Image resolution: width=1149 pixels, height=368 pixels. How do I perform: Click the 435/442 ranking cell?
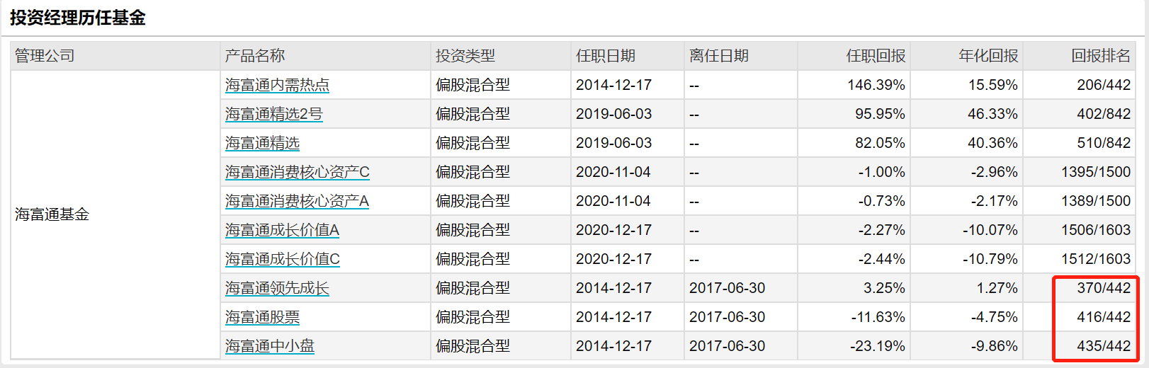[1104, 346]
